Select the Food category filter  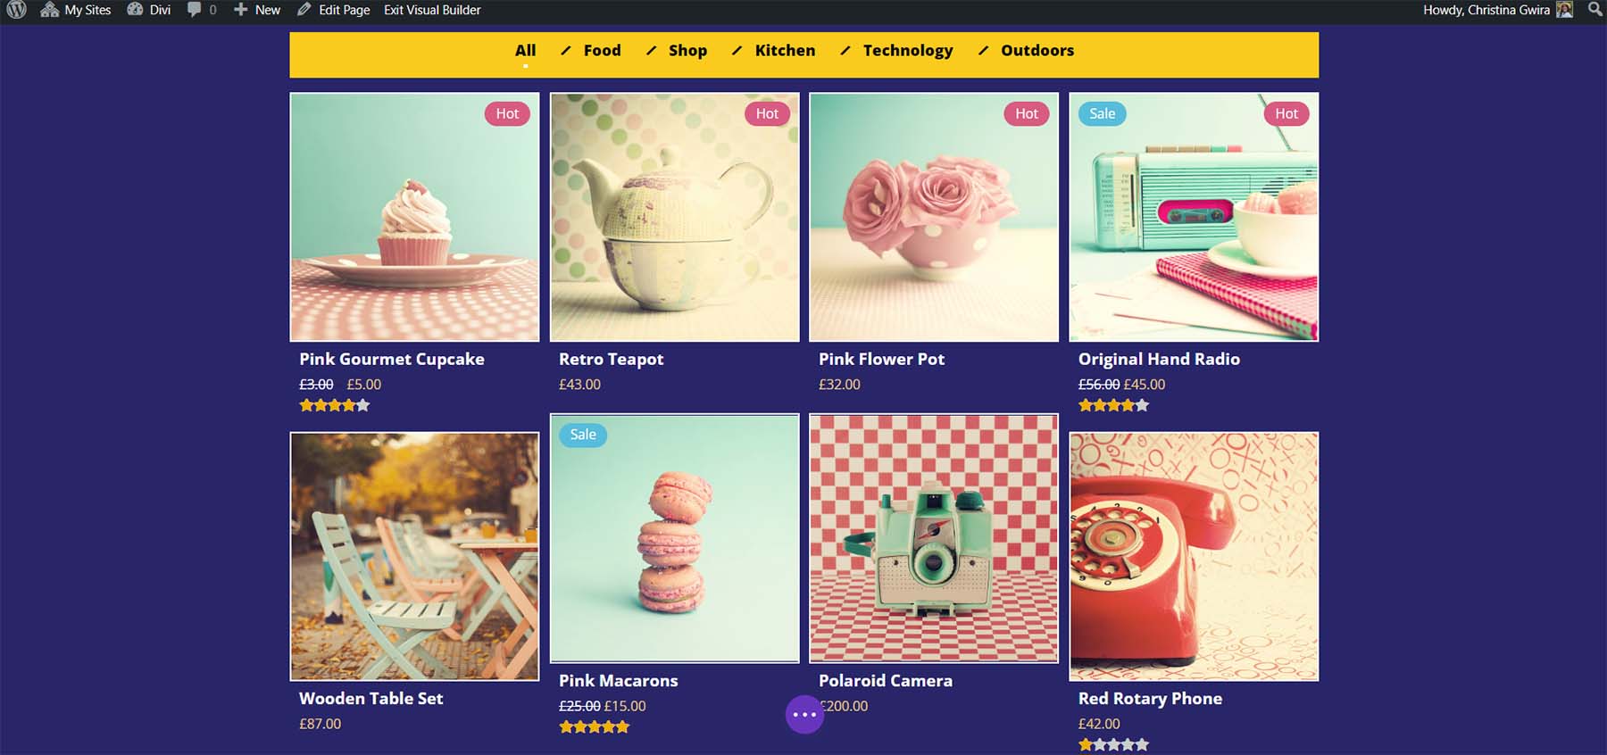(603, 51)
